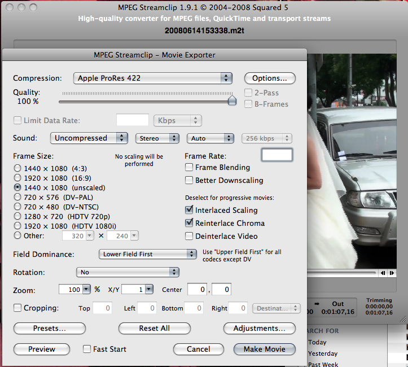Step forward one frame in the player
Image resolution: width=408 pixels, height=367 pixels.
click(x=392, y=273)
